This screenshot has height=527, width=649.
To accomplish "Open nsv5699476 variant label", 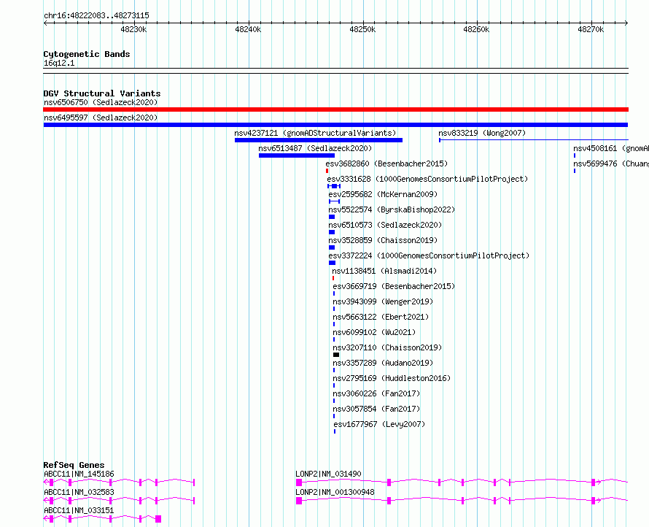I will (x=611, y=164).
